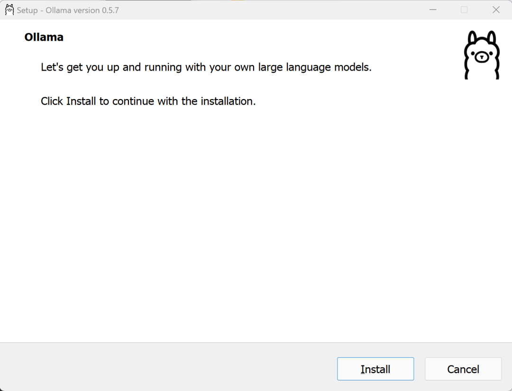Image resolution: width=512 pixels, height=391 pixels.
Task: Close the Setup window
Action: pyautogui.click(x=496, y=10)
